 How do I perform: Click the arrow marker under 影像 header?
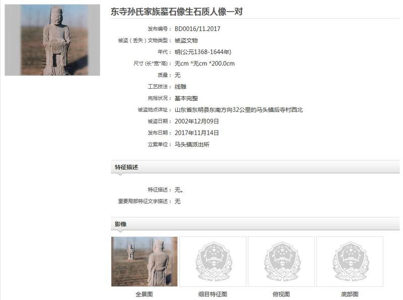click(x=120, y=231)
